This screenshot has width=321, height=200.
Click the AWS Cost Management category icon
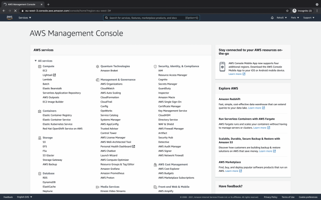coord(155,165)
